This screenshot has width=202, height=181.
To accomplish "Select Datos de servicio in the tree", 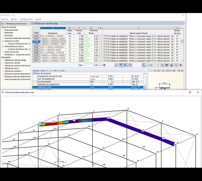I will (12, 52).
